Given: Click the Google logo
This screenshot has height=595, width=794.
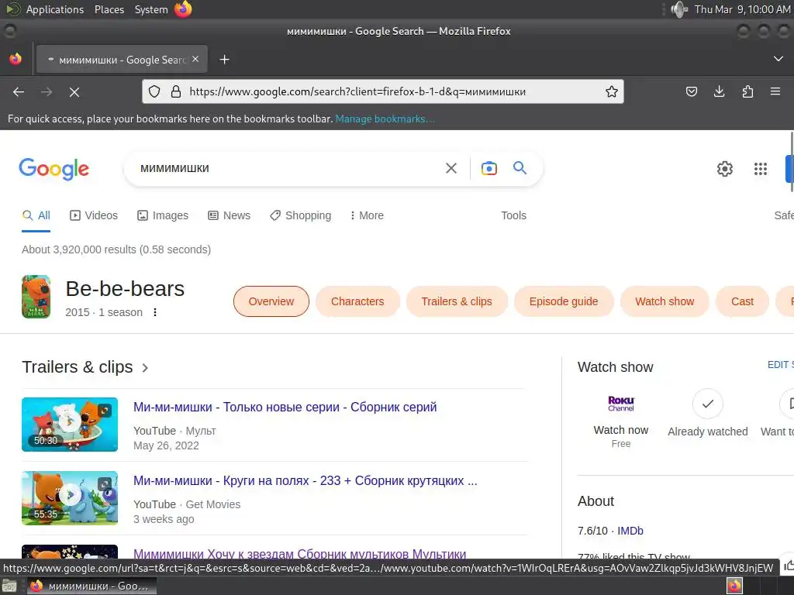Looking at the screenshot, I should (x=54, y=168).
